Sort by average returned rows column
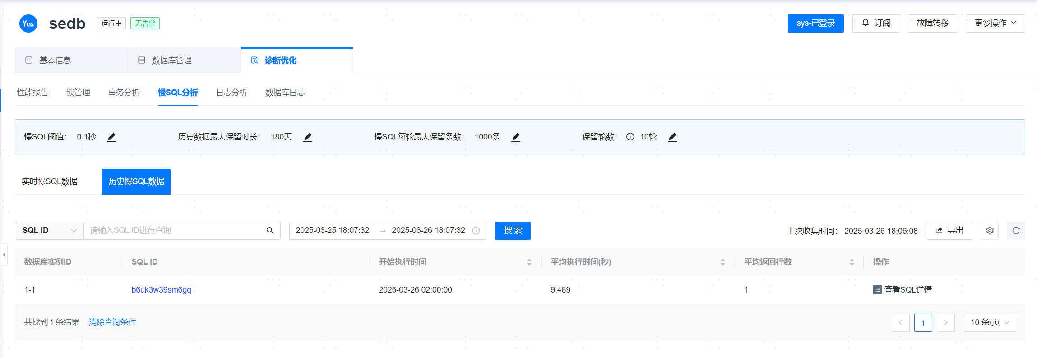Viewport: 1037px width, 358px height. click(852, 262)
